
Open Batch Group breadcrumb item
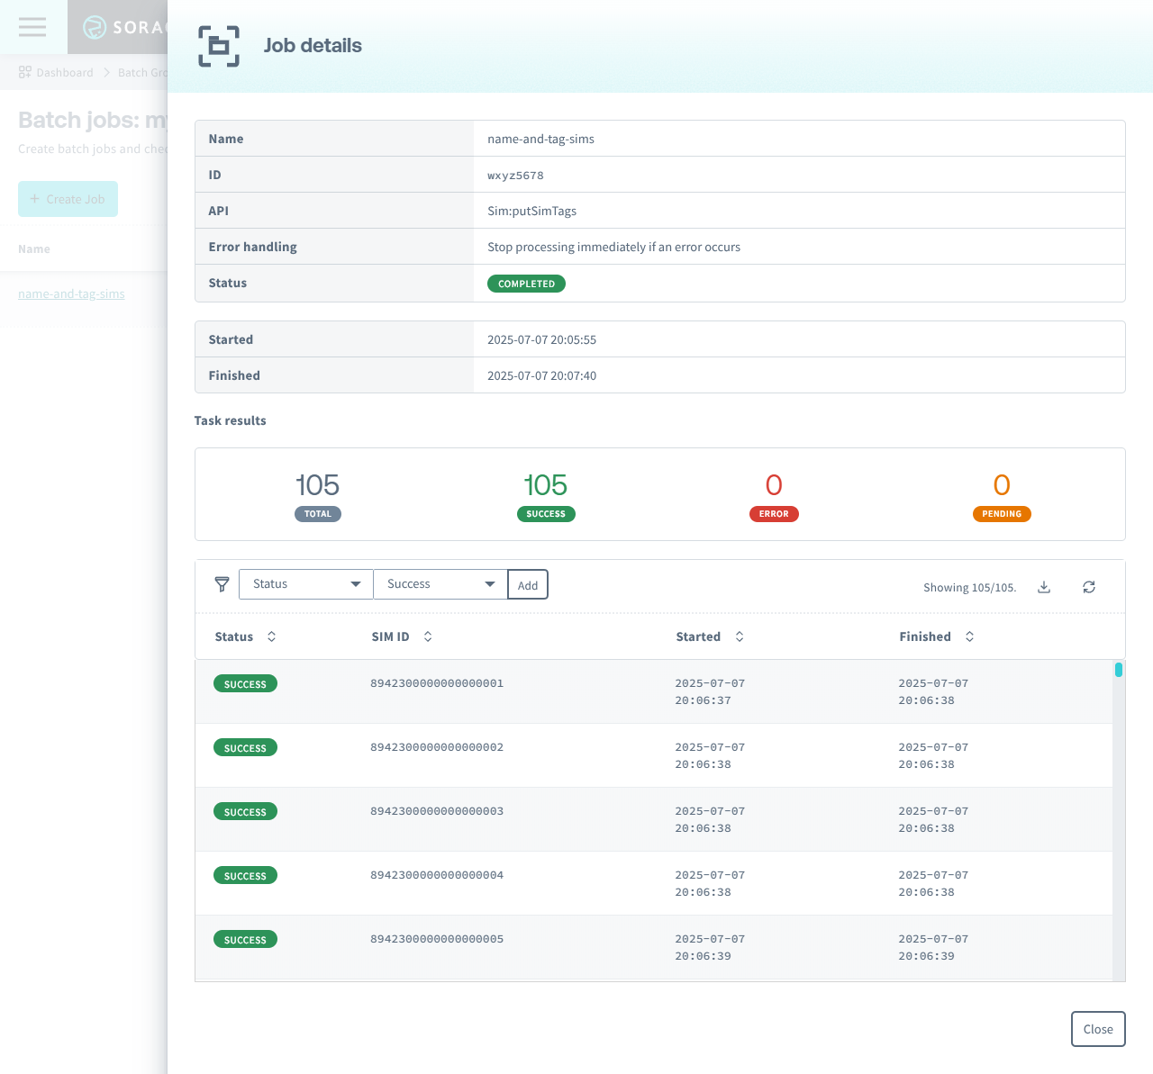click(x=144, y=72)
